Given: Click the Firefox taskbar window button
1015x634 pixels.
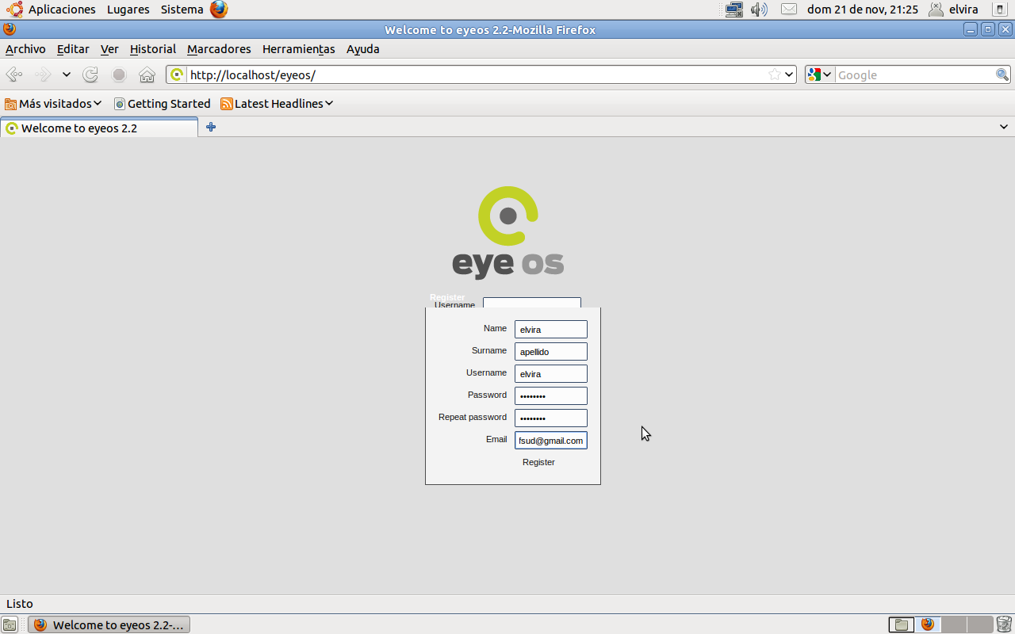Looking at the screenshot, I should [109, 624].
